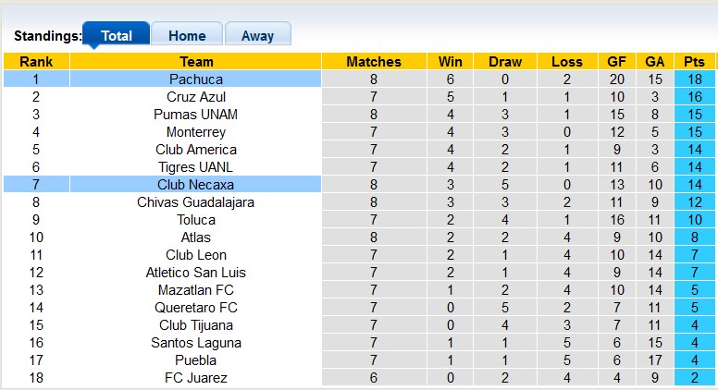Click the Pachuca team name
This screenshot has height=390, width=718.
pyautogui.click(x=196, y=79)
